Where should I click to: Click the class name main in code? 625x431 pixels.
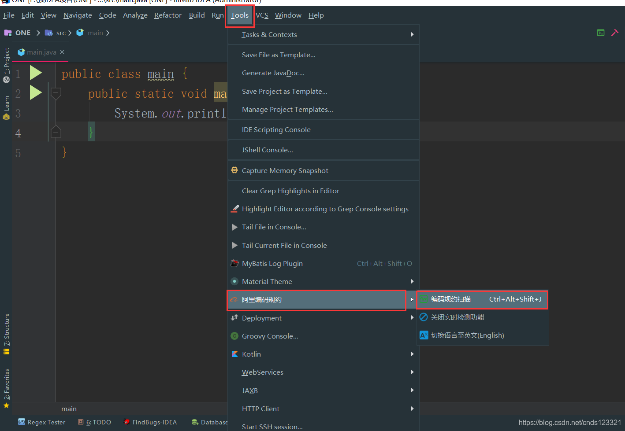pos(160,74)
